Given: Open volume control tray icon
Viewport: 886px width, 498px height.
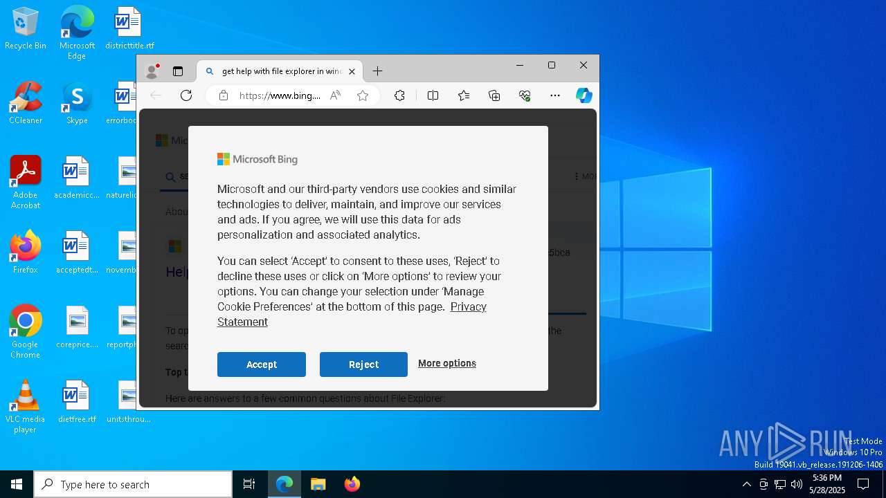Looking at the screenshot, I should (x=797, y=484).
